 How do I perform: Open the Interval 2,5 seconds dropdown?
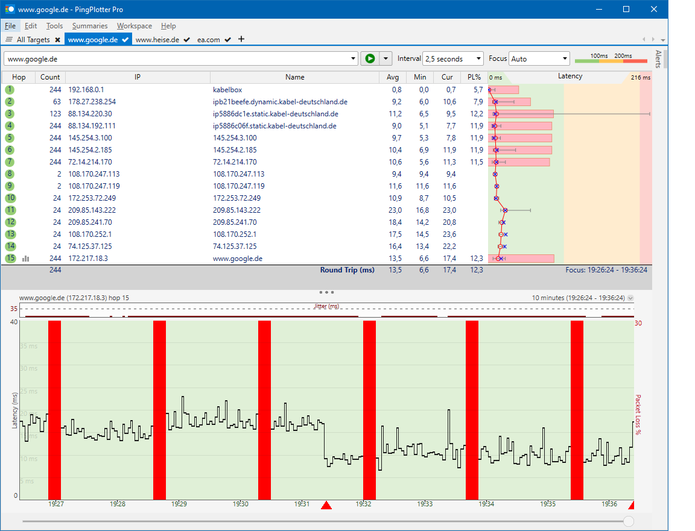pos(452,58)
